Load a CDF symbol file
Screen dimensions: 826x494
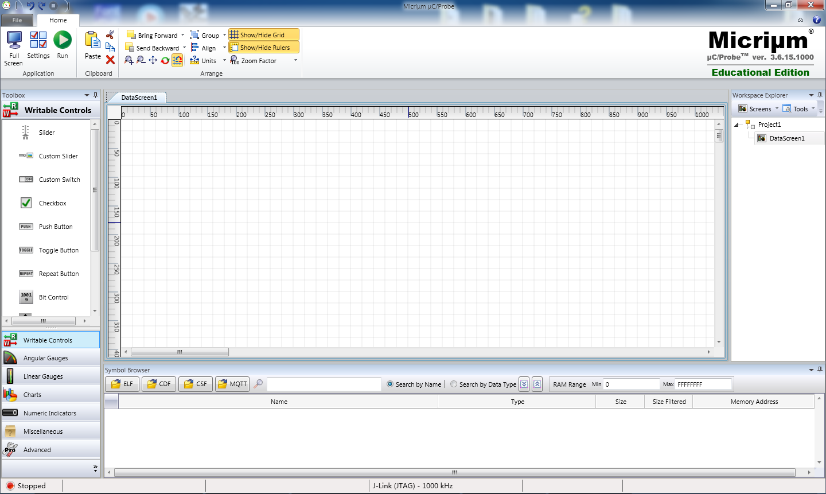pos(159,384)
